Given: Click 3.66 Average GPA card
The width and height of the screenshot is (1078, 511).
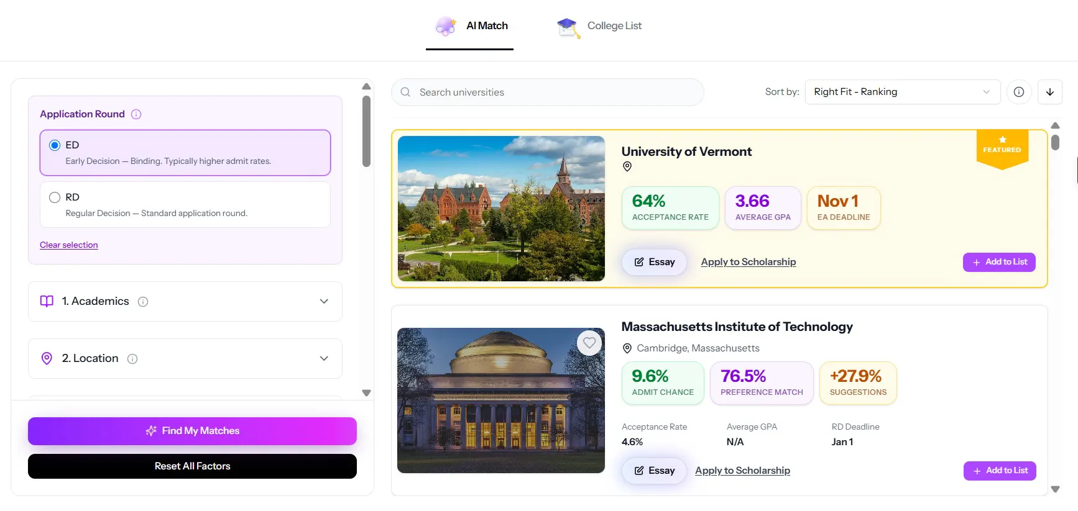Looking at the screenshot, I should [763, 208].
